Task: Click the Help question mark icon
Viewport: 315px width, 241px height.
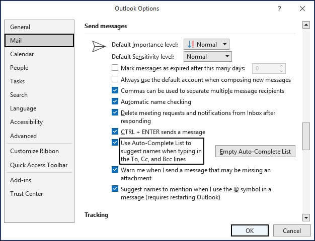Action: (279, 9)
